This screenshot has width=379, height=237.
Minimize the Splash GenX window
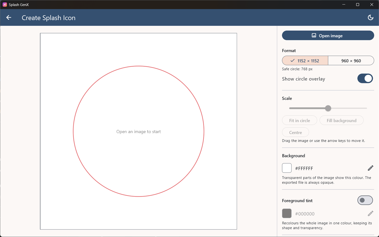coord(344,5)
